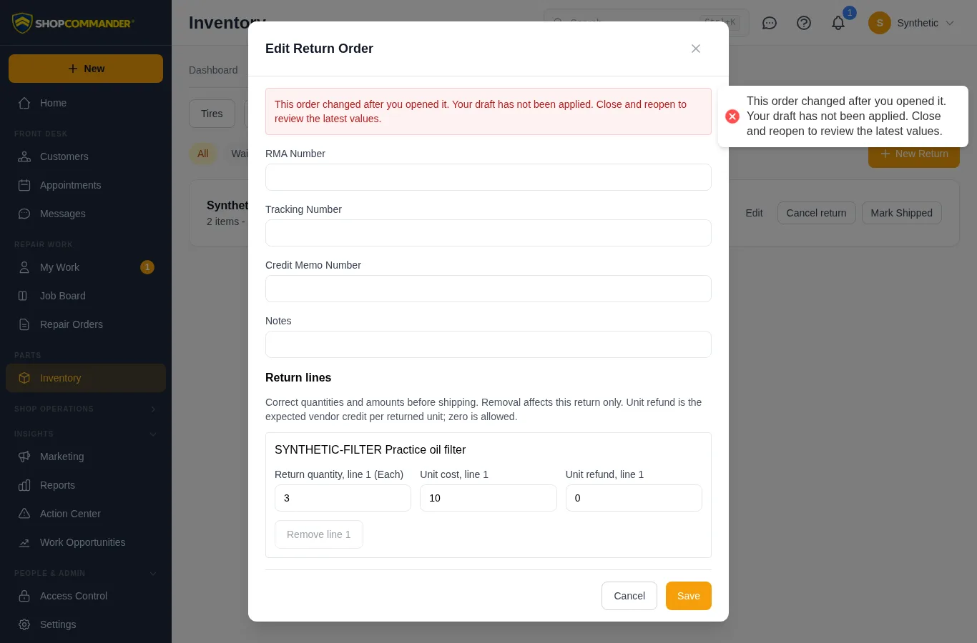Screen dimensions: 977x643
Task: Click the Action Center warning icon
Action: click(x=24, y=514)
